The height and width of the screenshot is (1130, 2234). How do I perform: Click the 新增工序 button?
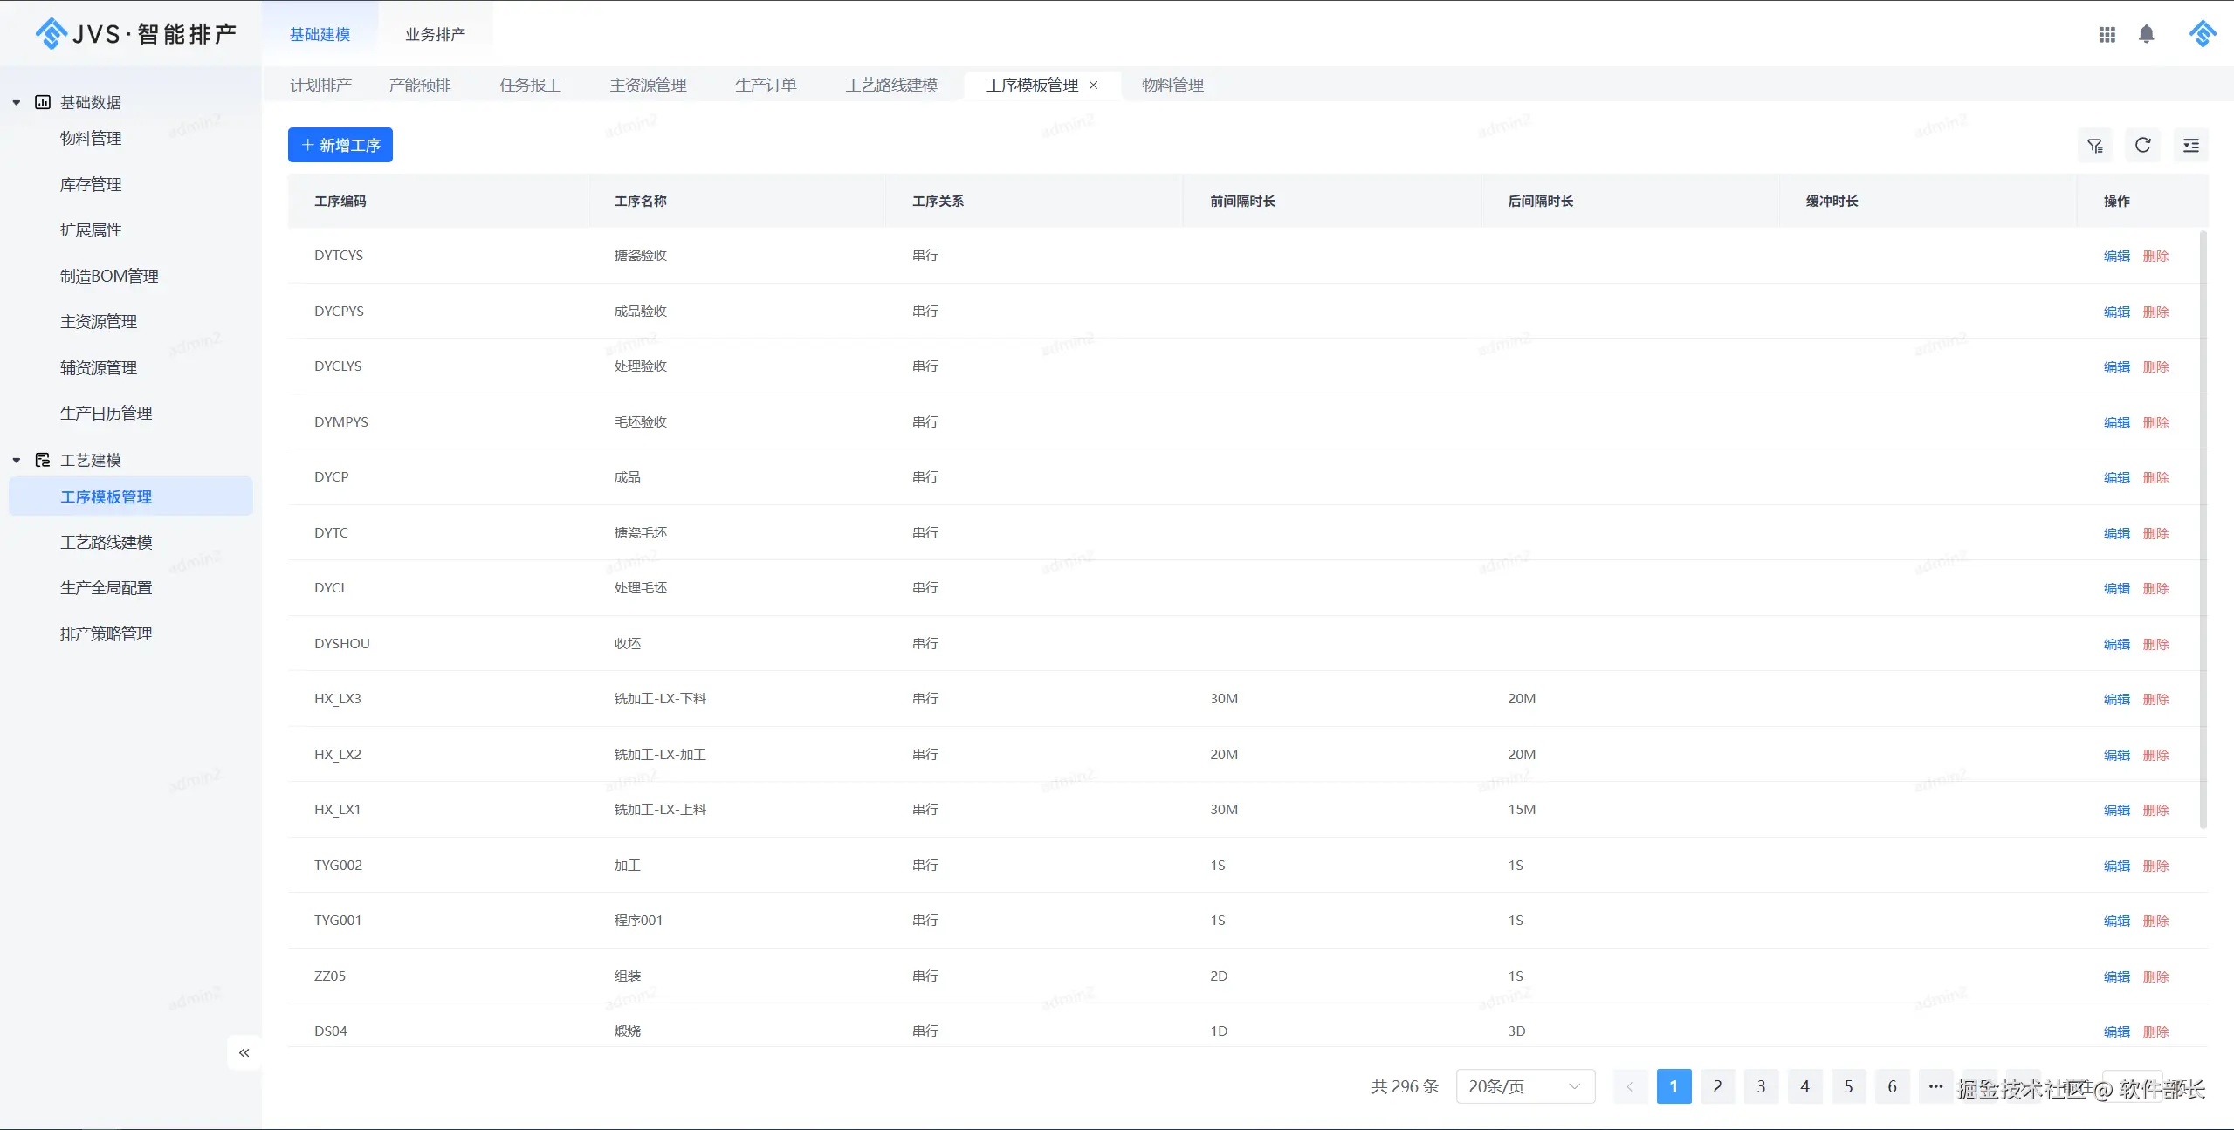[340, 146]
